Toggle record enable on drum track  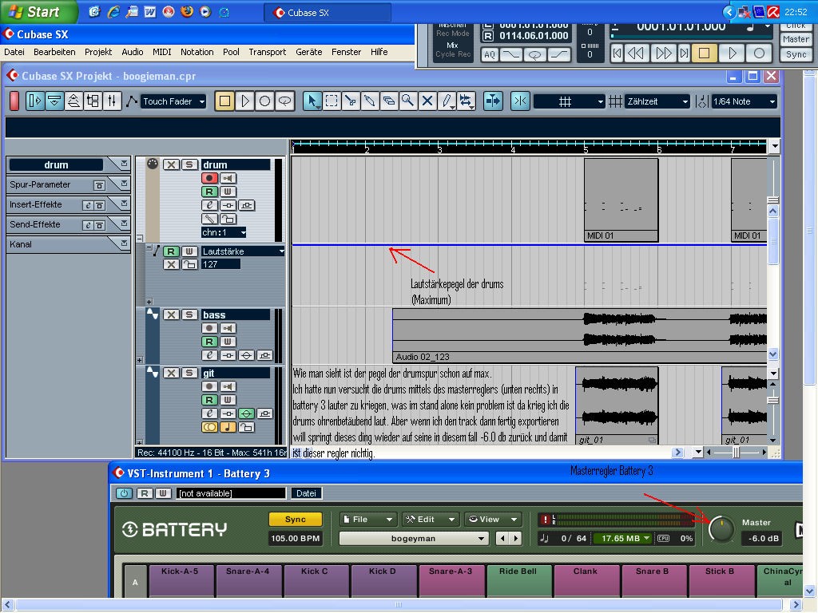coord(209,178)
